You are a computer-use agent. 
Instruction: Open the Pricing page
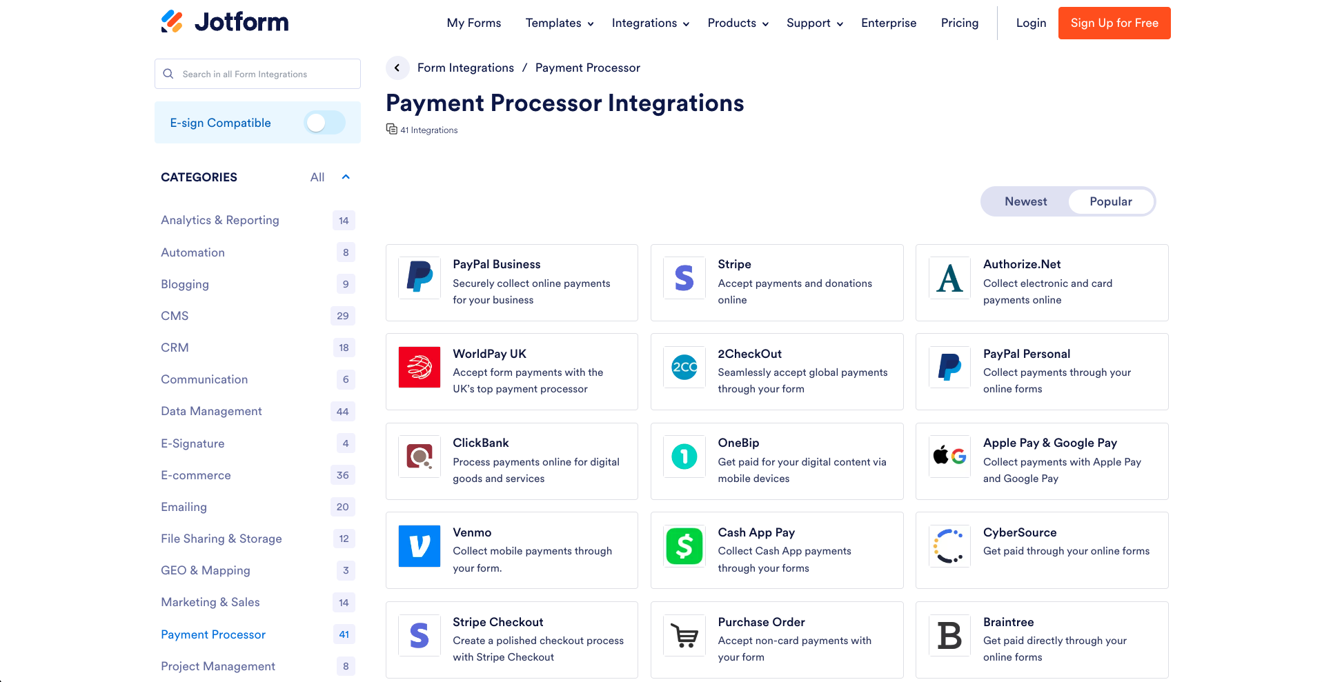tap(960, 23)
